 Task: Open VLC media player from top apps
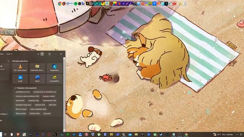(x=20, y=68)
